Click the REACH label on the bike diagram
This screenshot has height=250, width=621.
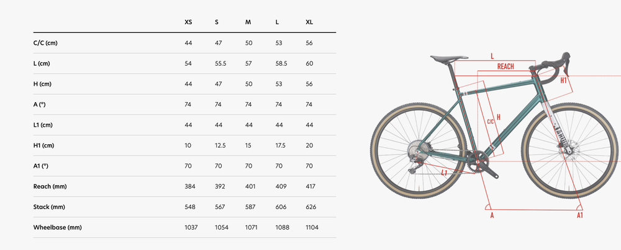coord(505,66)
